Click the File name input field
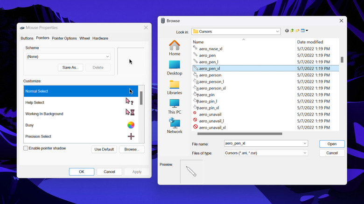Image resolution: width=364 pixels, height=204 pixels. [x=263, y=143]
